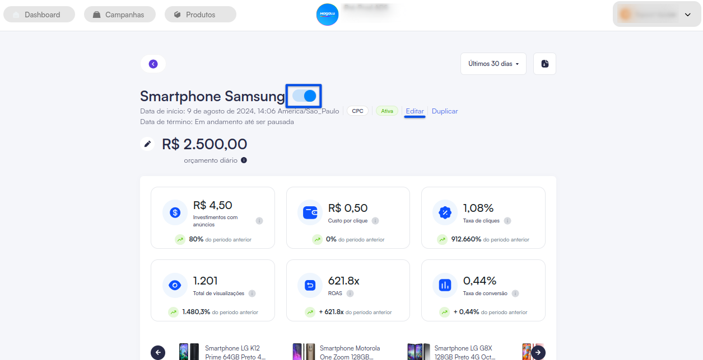The image size is (703, 360).
Task: Click the Taxa de cliques info icon
Action: [508, 221]
